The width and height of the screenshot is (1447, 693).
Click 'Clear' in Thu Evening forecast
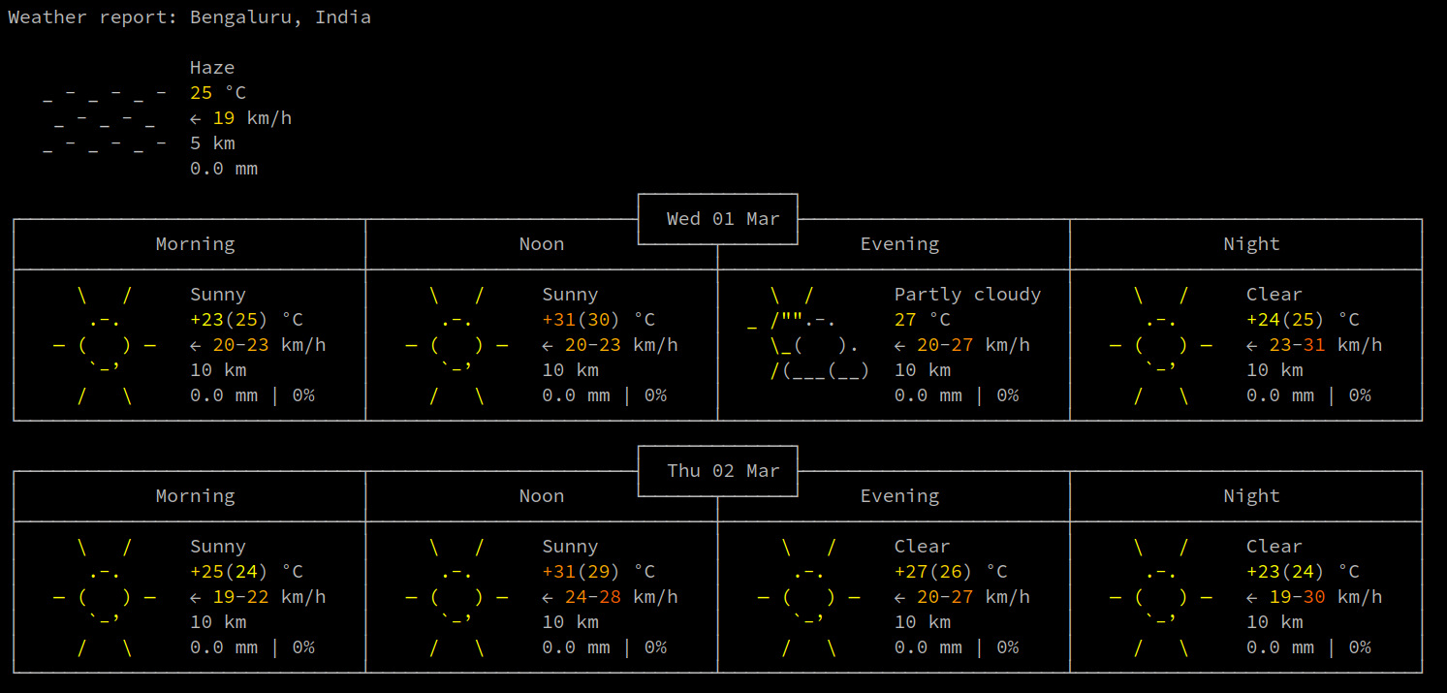pyautogui.click(x=923, y=547)
